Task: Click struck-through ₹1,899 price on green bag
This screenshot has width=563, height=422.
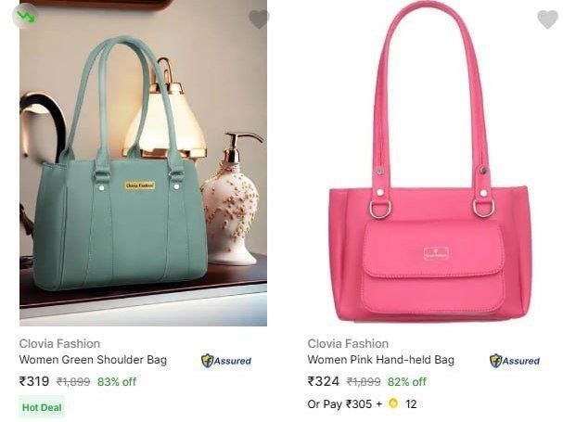Action: (x=73, y=381)
